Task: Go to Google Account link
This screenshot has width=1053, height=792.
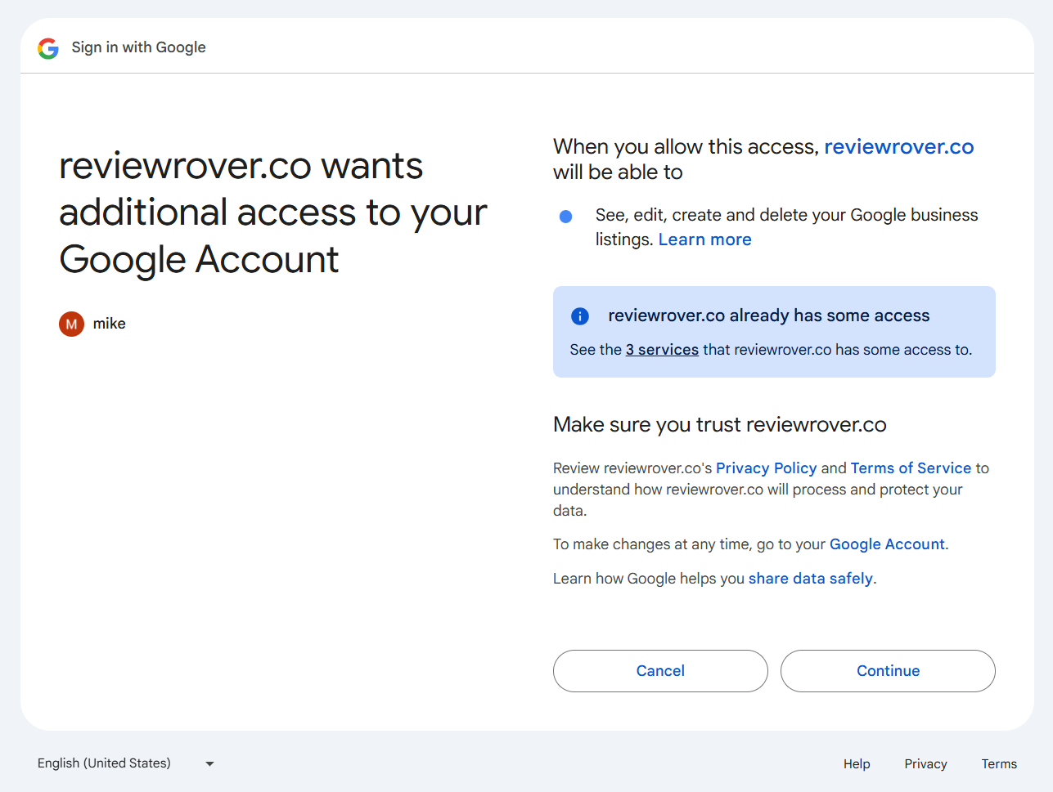Action: coord(887,544)
